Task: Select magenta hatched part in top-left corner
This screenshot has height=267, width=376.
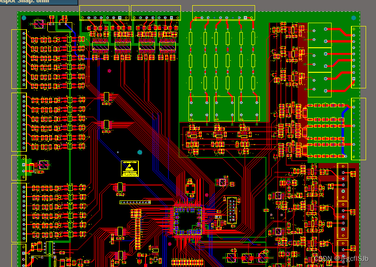Action: (39, 24)
